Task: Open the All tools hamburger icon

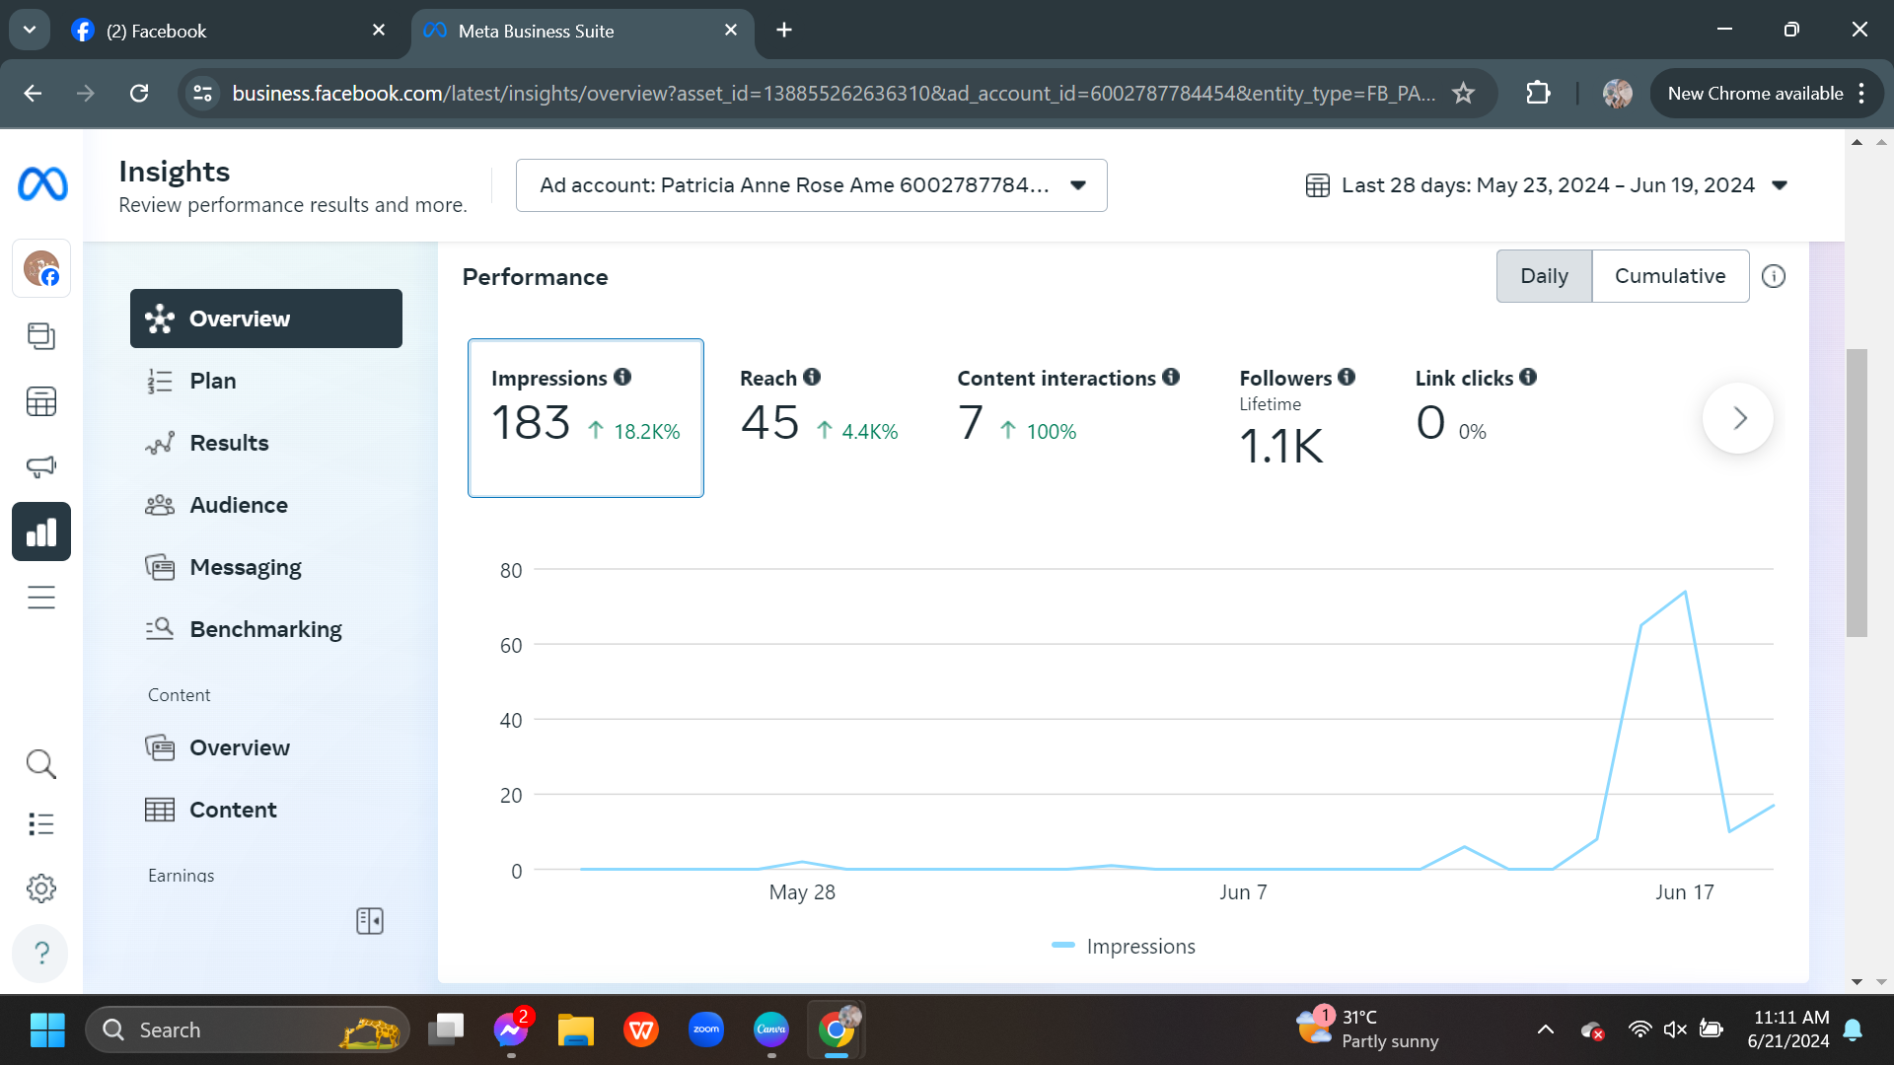Action: pyautogui.click(x=41, y=598)
